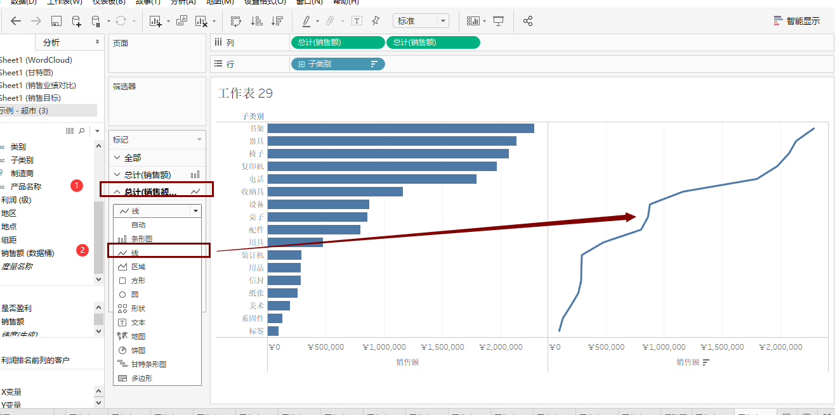Sort ascending using the toolbar icon
This screenshot has height=415, width=835.
[256, 21]
